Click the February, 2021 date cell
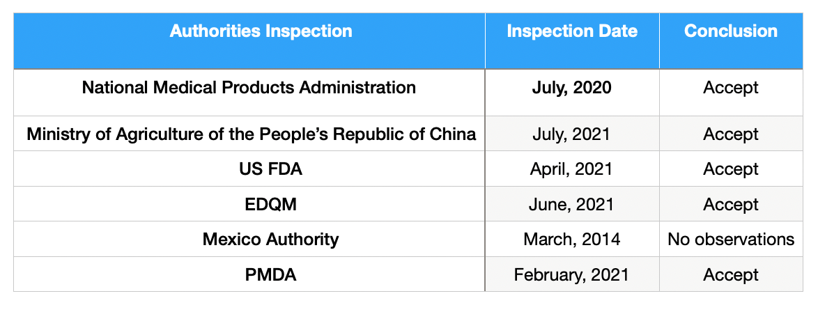818x312 pixels. pyautogui.click(x=572, y=274)
